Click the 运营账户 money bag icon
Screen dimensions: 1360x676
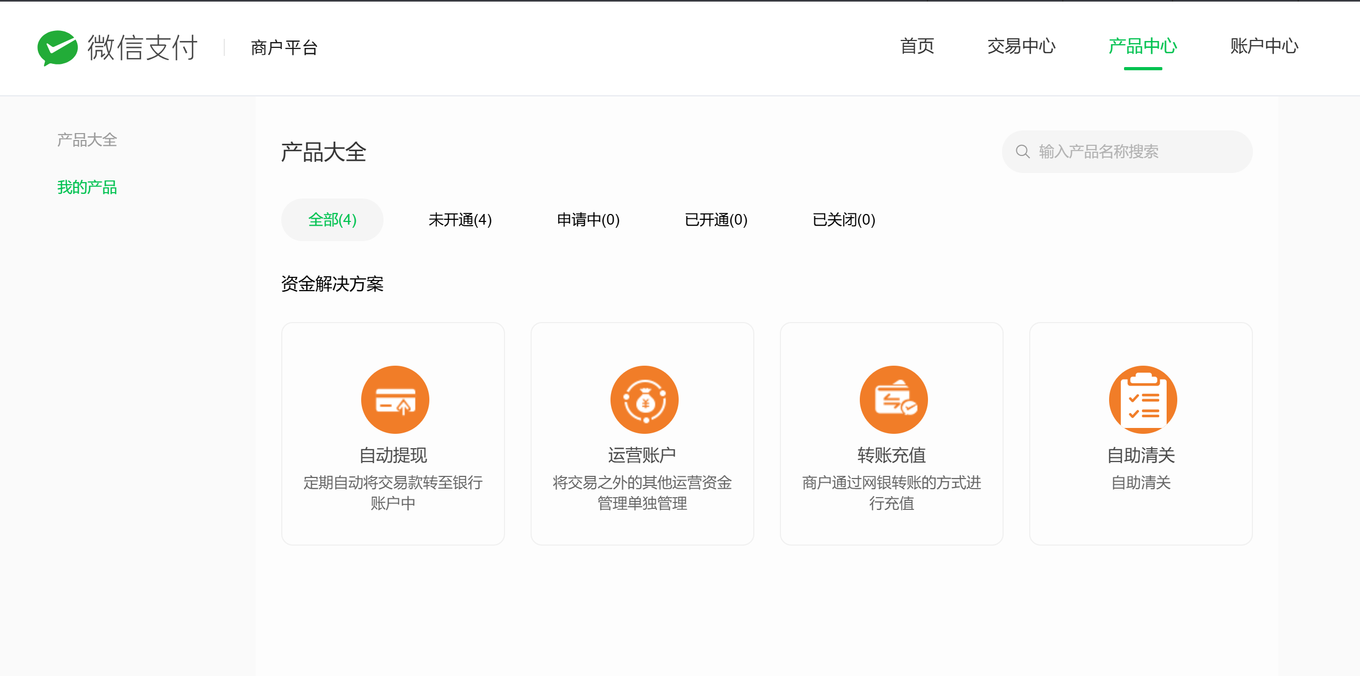[644, 399]
